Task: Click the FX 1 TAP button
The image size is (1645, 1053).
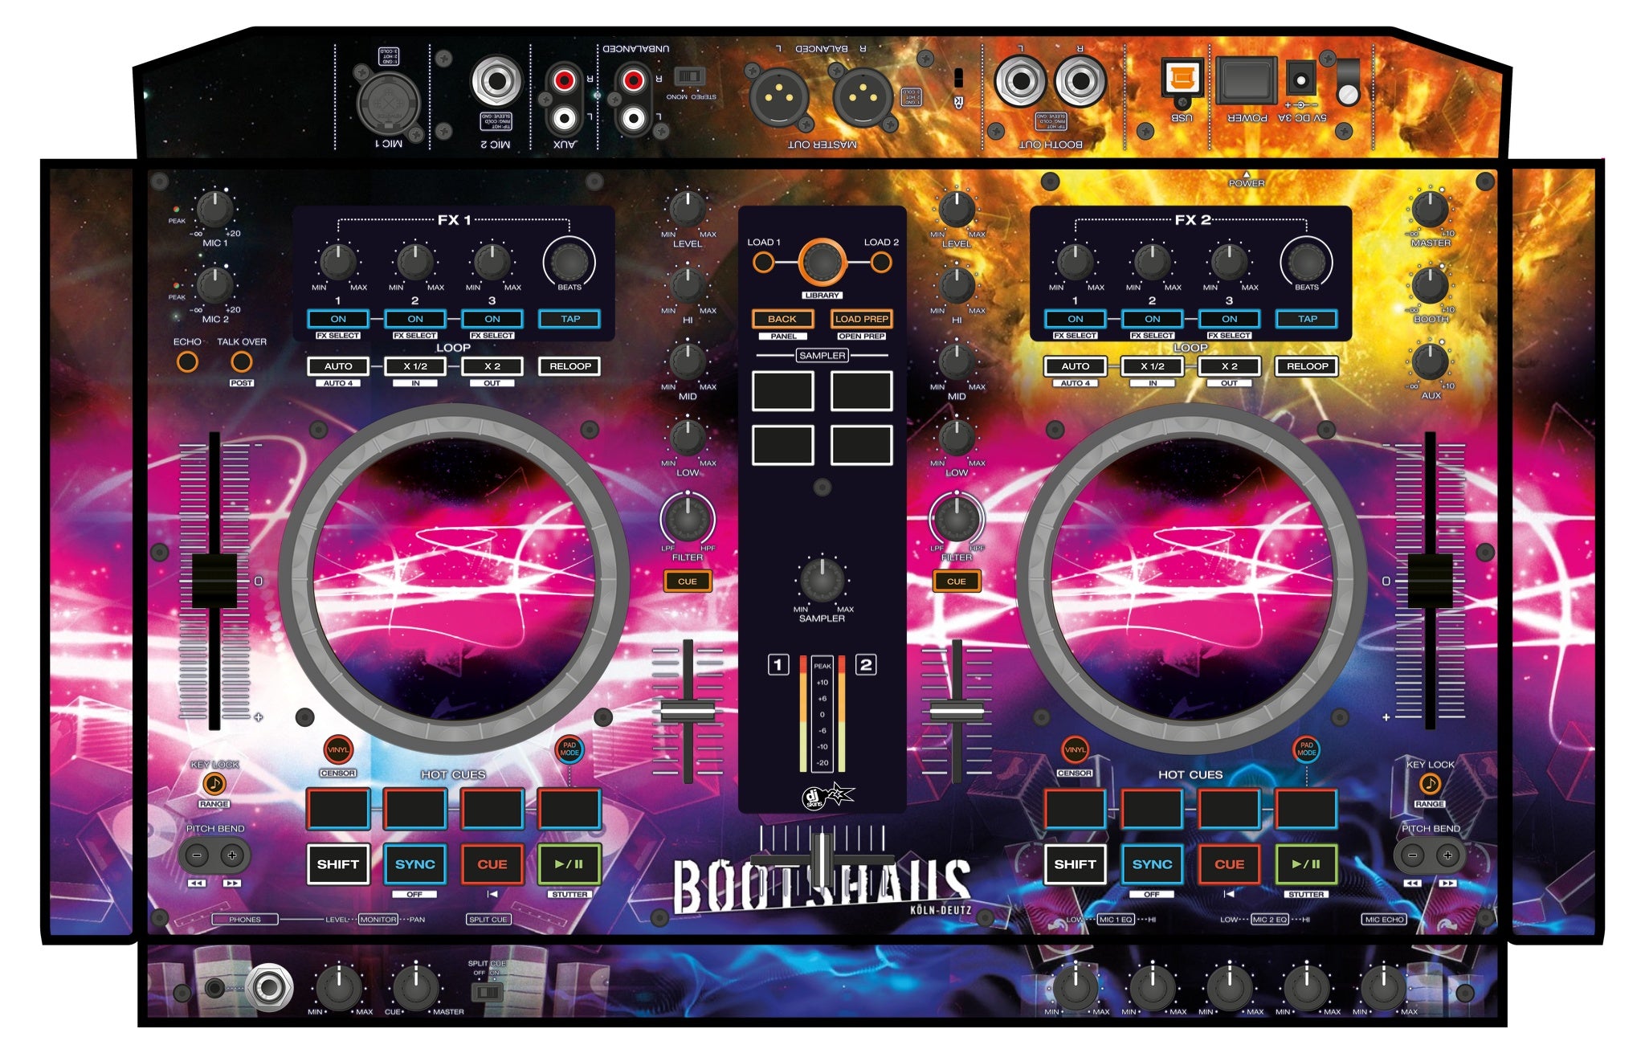Action: tap(569, 319)
